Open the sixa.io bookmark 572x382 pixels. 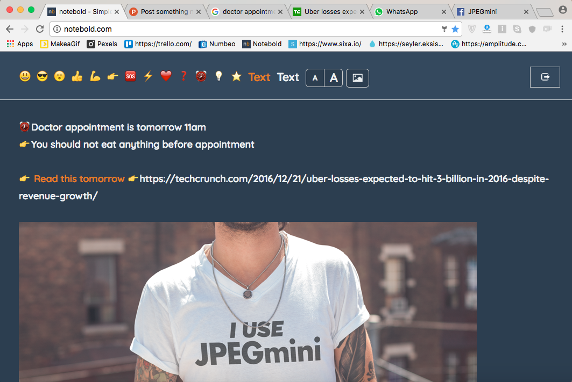click(x=324, y=44)
